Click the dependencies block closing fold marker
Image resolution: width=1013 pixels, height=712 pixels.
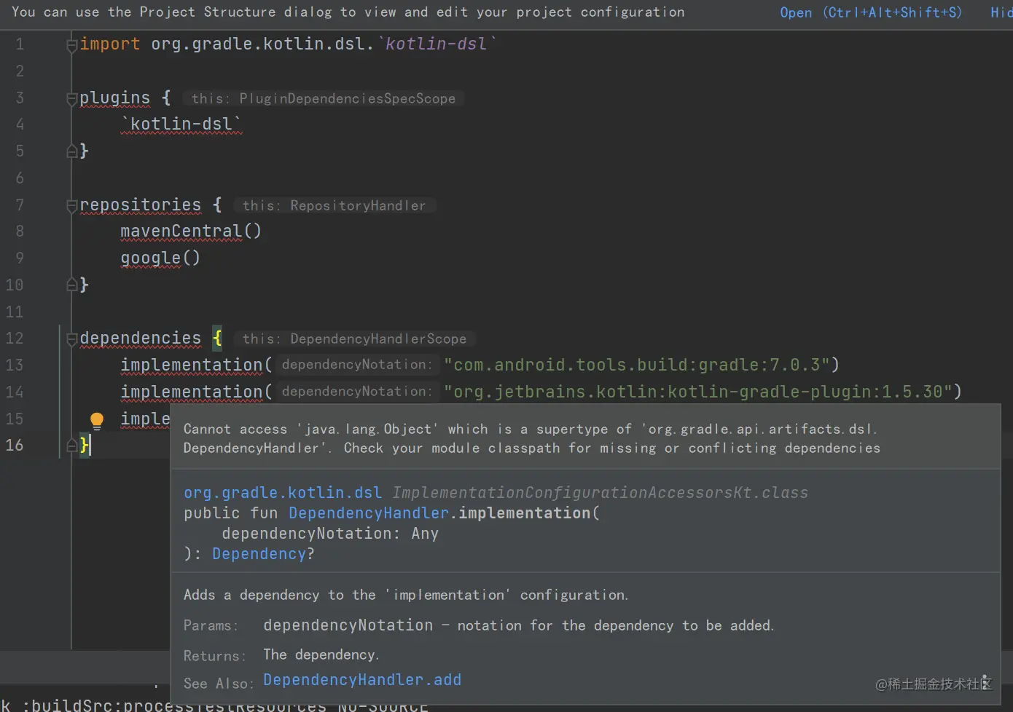pyautogui.click(x=71, y=445)
